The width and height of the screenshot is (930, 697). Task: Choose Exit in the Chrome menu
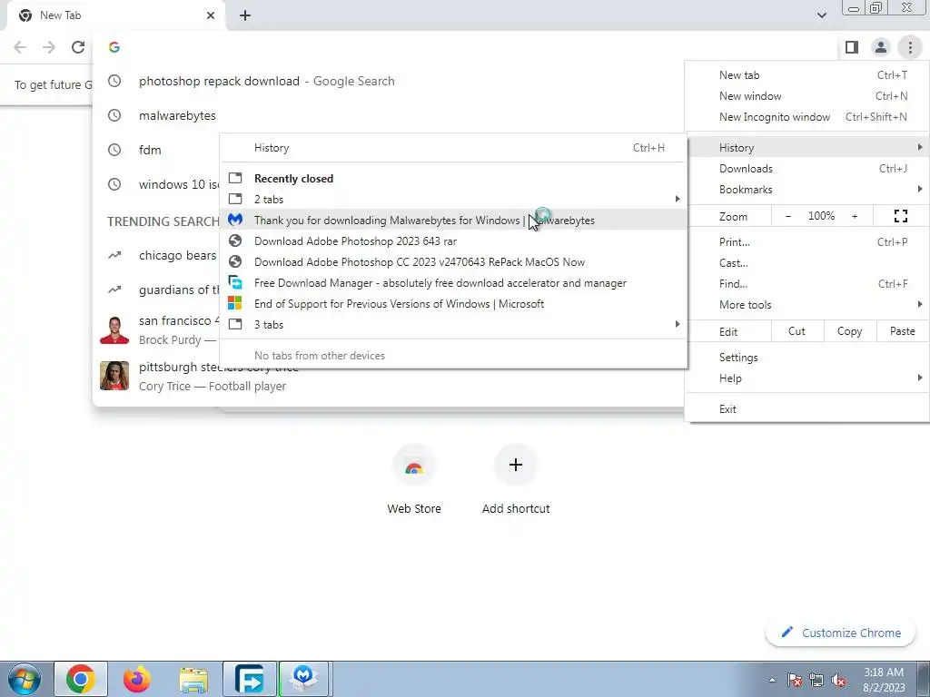tap(807, 409)
